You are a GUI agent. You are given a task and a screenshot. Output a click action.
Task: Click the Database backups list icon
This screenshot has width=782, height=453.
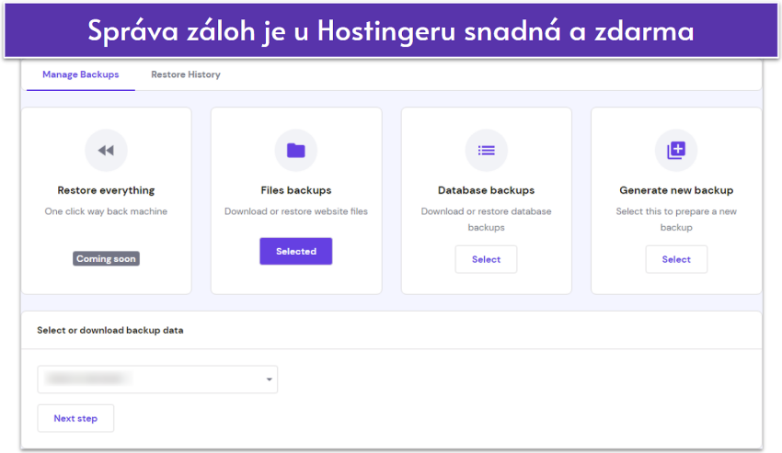click(487, 150)
